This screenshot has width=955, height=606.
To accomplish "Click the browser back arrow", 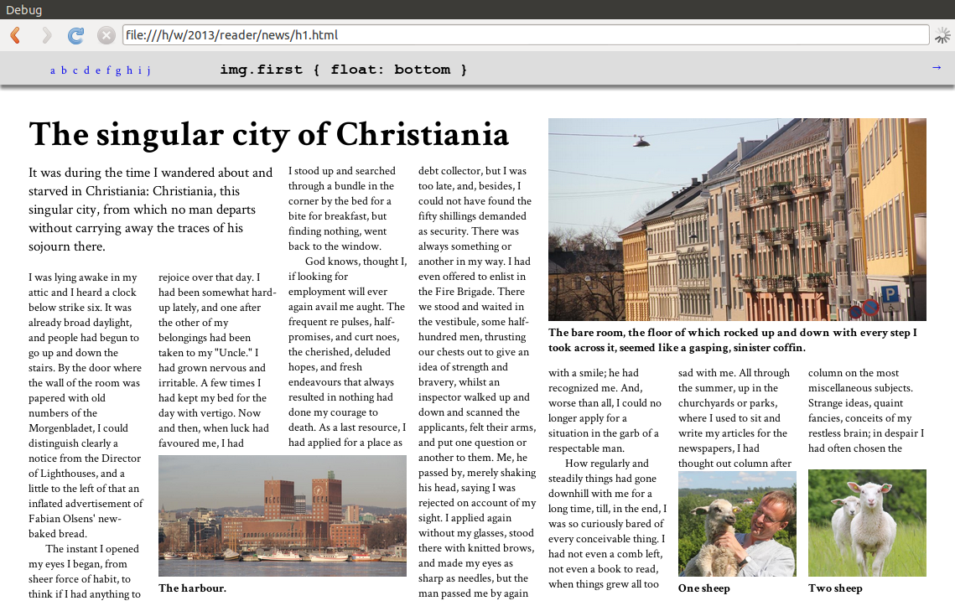I will coord(16,35).
